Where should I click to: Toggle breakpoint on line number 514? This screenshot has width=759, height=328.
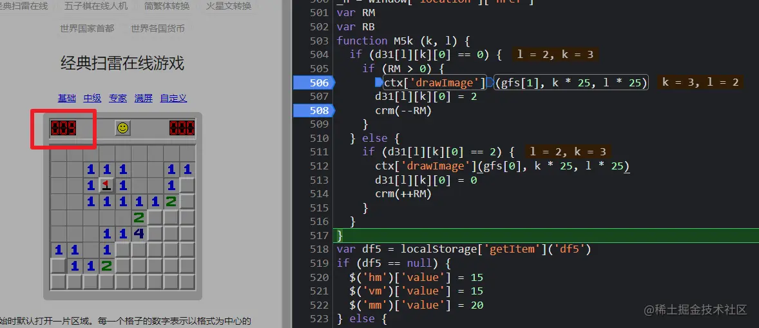tap(319, 194)
